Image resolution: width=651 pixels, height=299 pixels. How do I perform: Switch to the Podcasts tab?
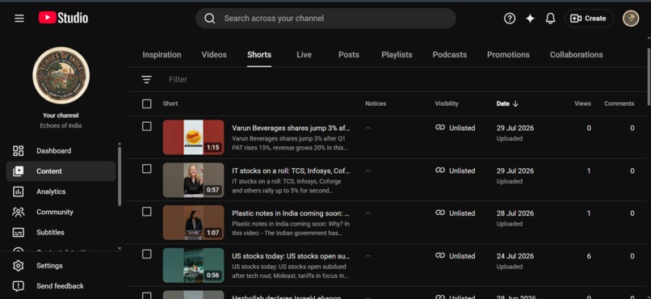point(450,55)
